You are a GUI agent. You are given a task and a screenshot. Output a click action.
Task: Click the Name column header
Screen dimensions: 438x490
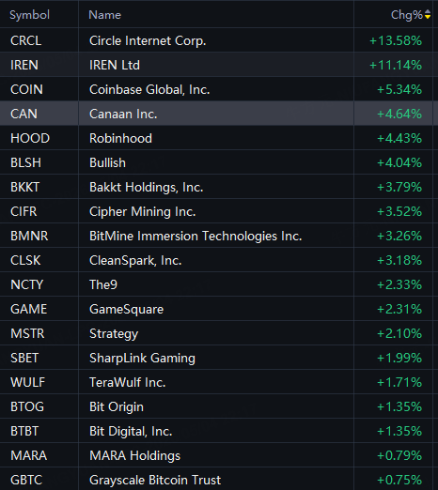104,15
